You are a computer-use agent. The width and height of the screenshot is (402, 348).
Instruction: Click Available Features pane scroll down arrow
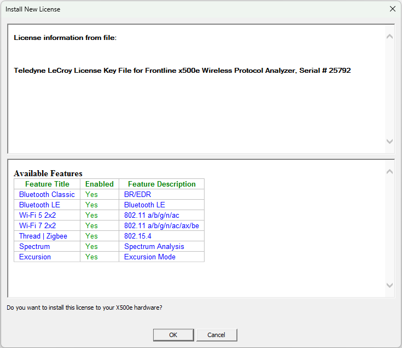click(389, 285)
